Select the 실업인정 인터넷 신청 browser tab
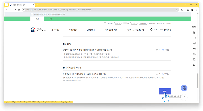This screenshot has width=203, height=111. coord(21,5)
